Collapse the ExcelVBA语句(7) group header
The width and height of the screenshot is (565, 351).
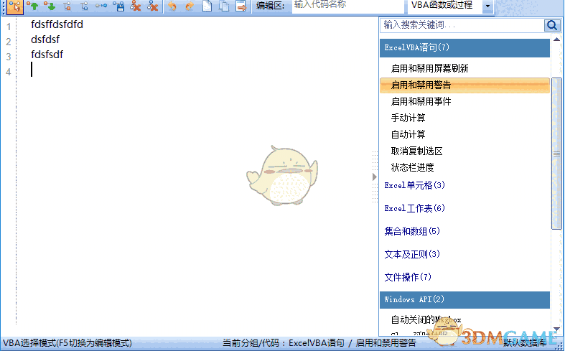point(464,47)
